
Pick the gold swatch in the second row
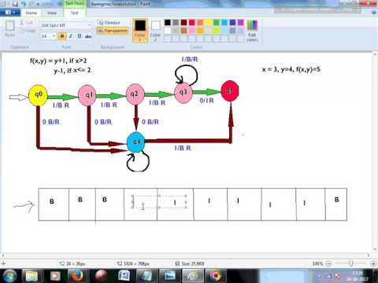pyautogui.click(x=200, y=31)
